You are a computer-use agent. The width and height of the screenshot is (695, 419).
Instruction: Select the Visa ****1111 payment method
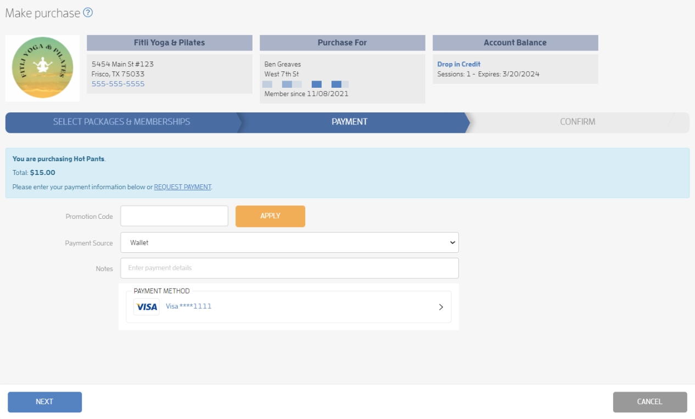pyautogui.click(x=289, y=307)
